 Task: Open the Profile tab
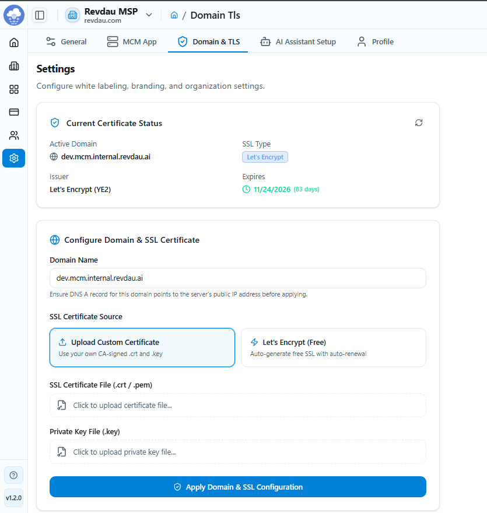click(x=375, y=42)
